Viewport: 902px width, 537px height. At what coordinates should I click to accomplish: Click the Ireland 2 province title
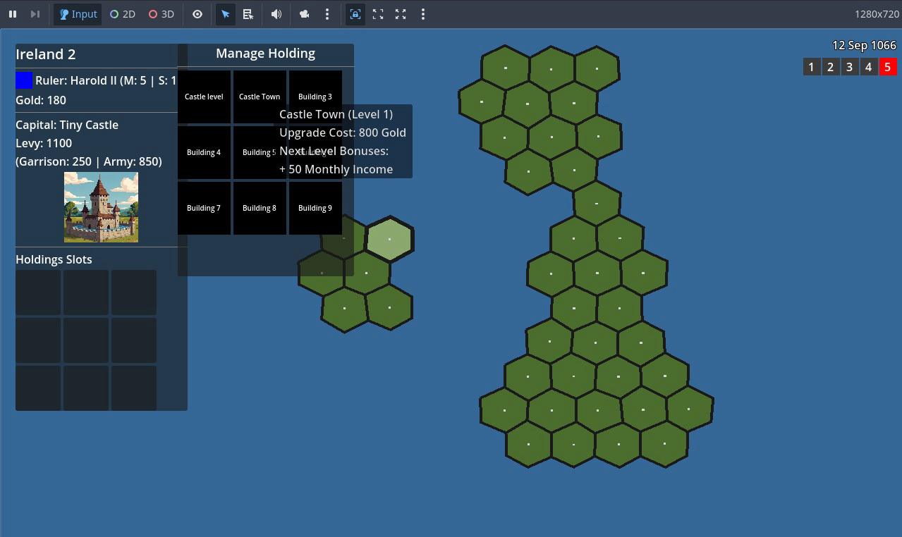point(46,54)
